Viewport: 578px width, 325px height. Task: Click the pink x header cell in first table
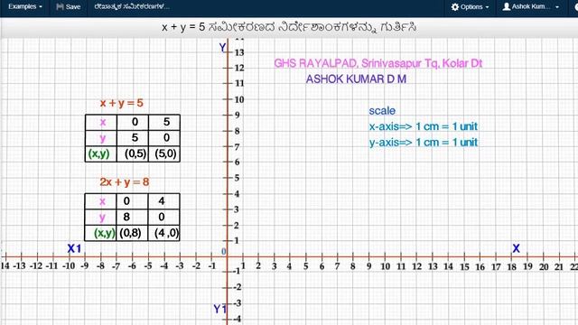click(x=102, y=122)
